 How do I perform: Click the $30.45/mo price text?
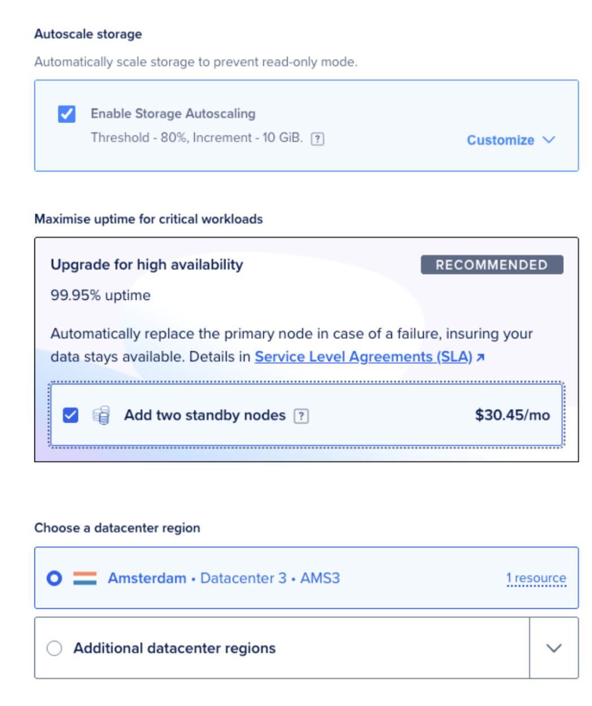(x=512, y=416)
